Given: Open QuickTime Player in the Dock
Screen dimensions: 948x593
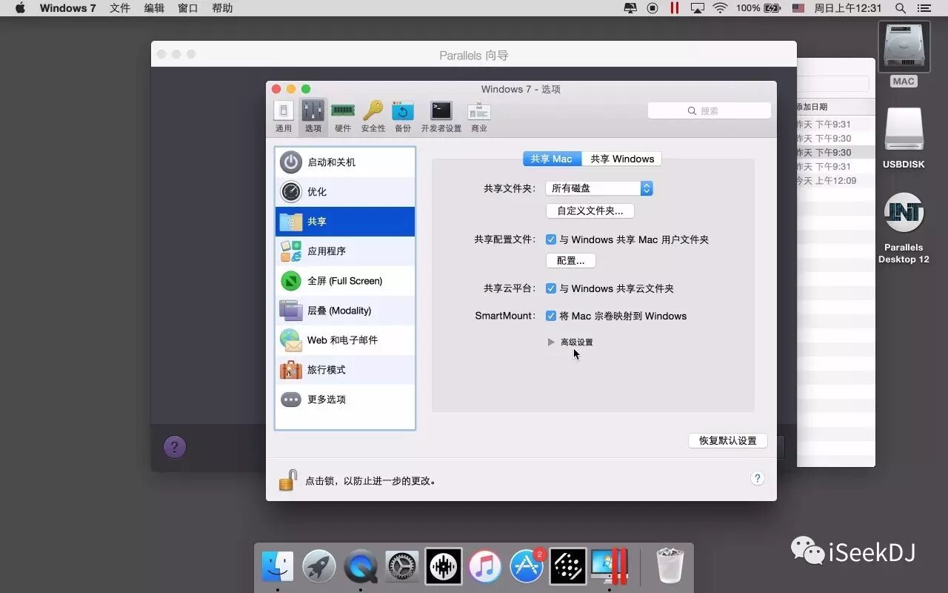Looking at the screenshot, I should pyautogui.click(x=361, y=567).
